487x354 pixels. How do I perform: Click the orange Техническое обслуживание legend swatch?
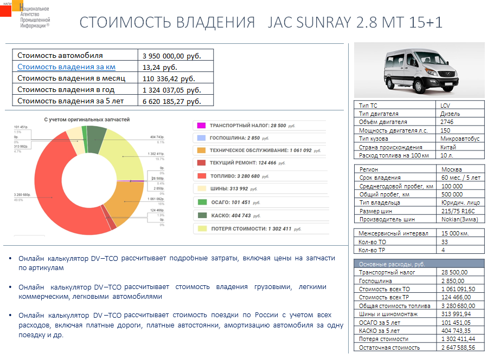click(x=201, y=150)
